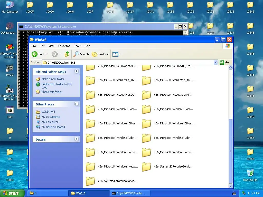Click the address bar path field
Image resolution: width=263 pixels, height=197 pixels.
[x=128, y=63]
